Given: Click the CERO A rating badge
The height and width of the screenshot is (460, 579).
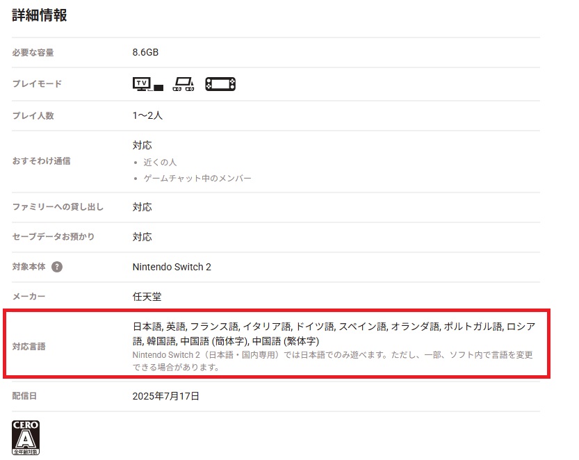Looking at the screenshot, I should pyautogui.click(x=26, y=438).
